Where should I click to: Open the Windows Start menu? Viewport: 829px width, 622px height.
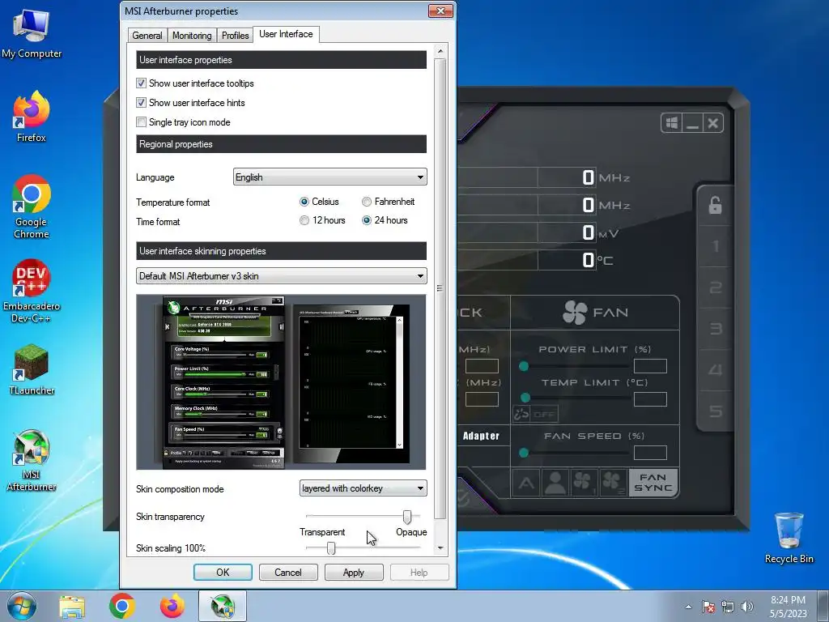click(22, 606)
